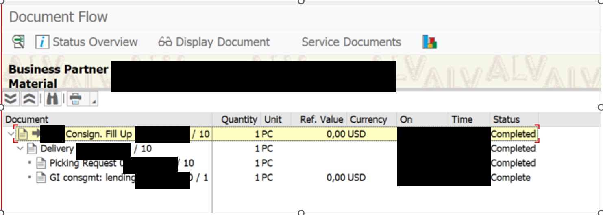Open Status Overview

coord(87,42)
